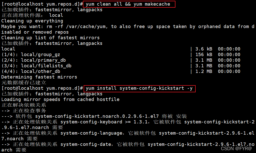Click the "正在解决依赖关系" line
The image size is (256, 153).
(24, 105)
